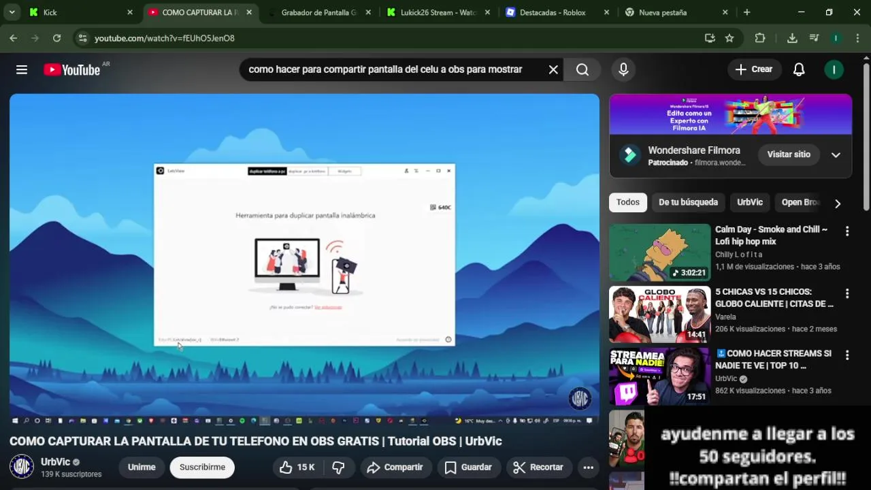Image resolution: width=871 pixels, height=490 pixels.
Task: Select the Todos filter chip
Action: [628, 202]
